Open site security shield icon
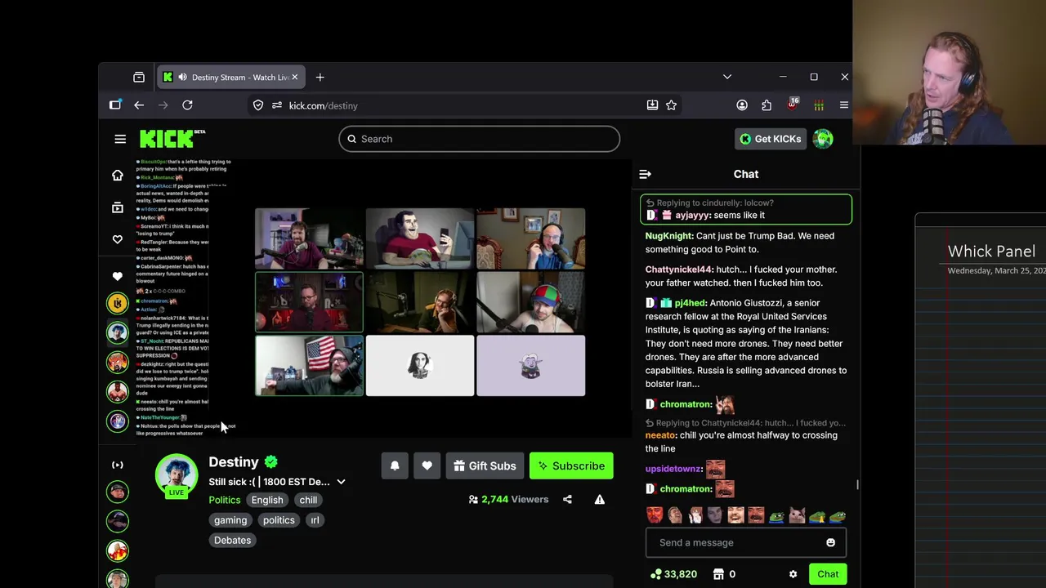Image resolution: width=1046 pixels, height=588 pixels. point(258,105)
